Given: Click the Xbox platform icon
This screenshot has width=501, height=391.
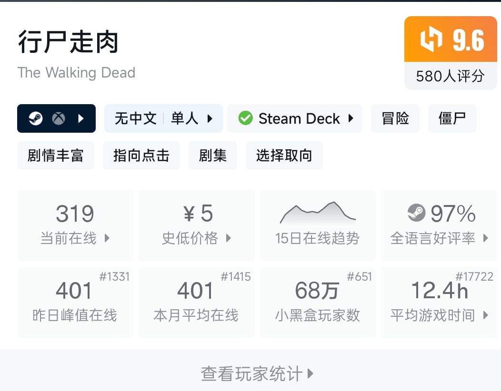Looking at the screenshot, I should click(59, 118).
